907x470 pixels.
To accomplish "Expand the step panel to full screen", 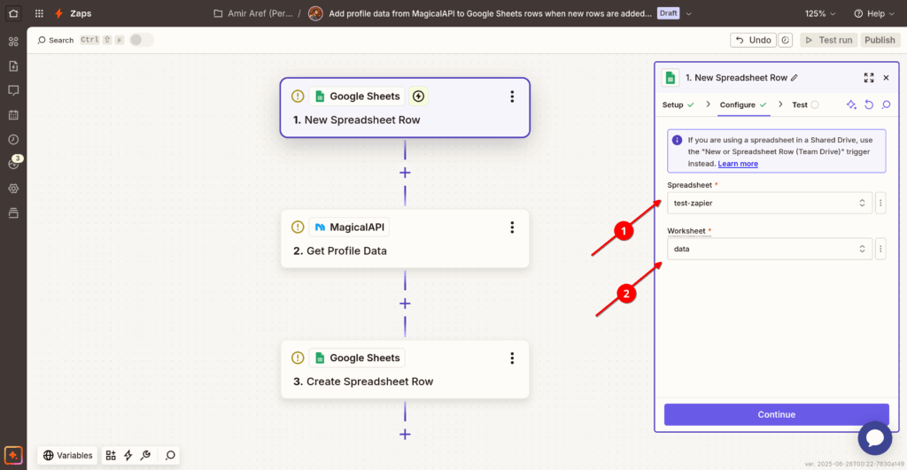I will (x=869, y=78).
